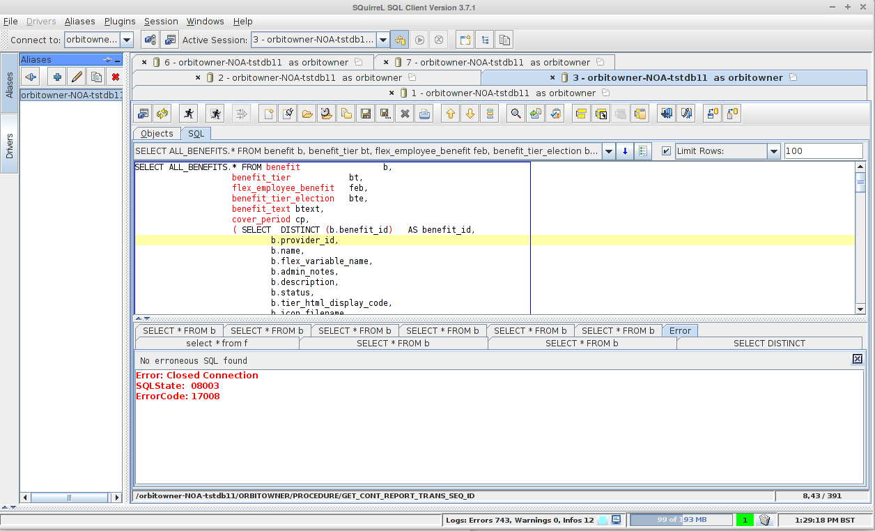Save the SQL script
875x531 pixels.
pyautogui.click(x=365, y=113)
